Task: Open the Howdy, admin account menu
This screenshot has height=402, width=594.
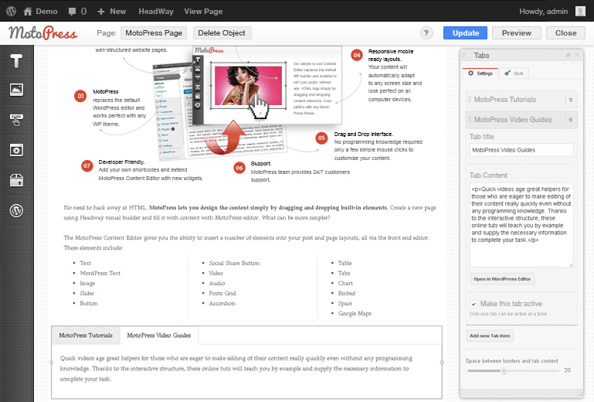Action: [x=543, y=12]
